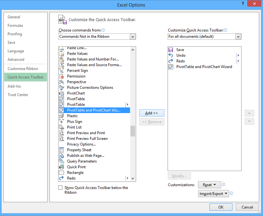Expand the PivotTable submenu arrow in commands list
The width and height of the screenshot is (263, 216).
tap(128, 105)
